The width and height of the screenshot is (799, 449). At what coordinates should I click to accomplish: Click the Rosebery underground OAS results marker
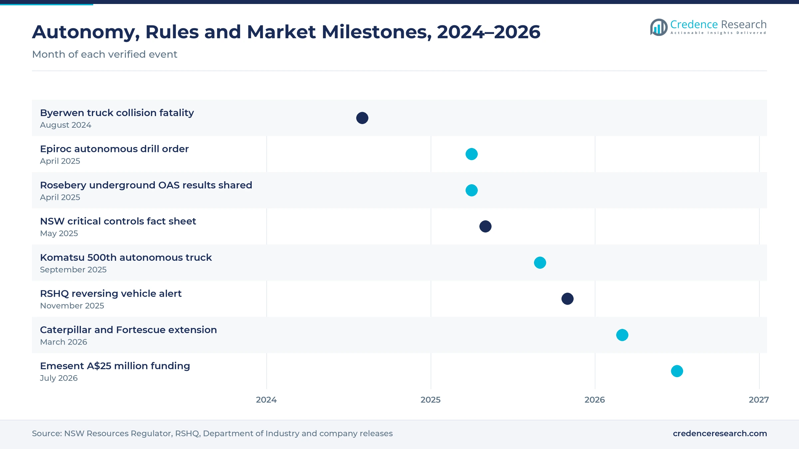(x=471, y=190)
